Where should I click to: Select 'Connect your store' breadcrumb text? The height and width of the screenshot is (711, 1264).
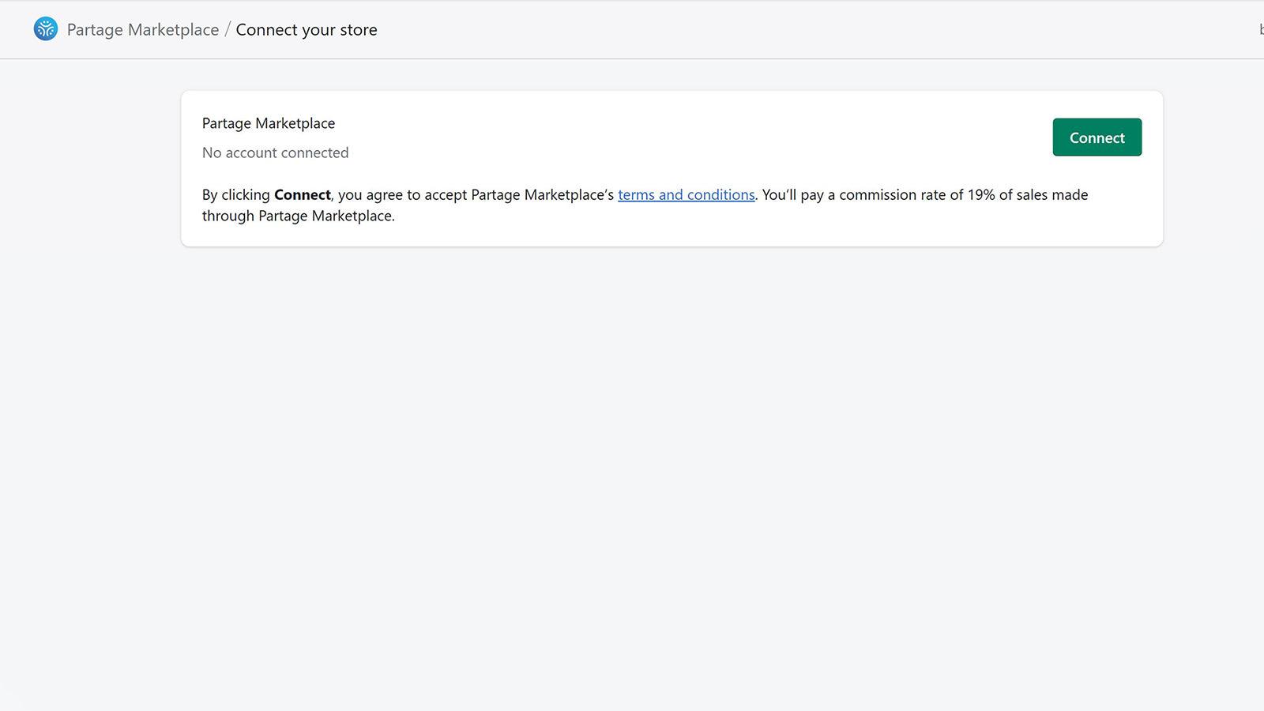[307, 29]
